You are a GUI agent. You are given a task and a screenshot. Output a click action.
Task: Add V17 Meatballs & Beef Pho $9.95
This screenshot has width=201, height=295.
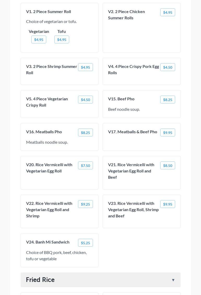pyautogui.click(x=168, y=132)
